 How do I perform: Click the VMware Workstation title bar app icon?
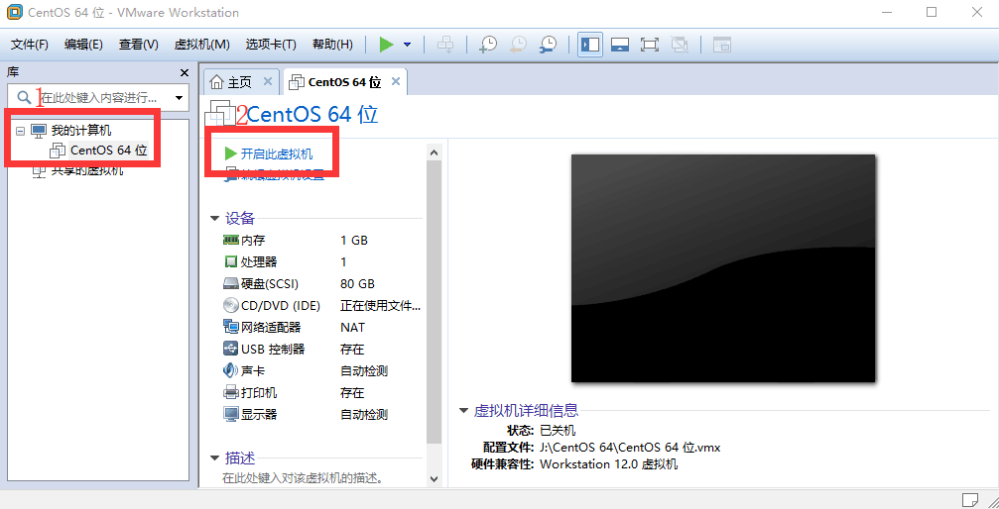pyautogui.click(x=13, y=12)
